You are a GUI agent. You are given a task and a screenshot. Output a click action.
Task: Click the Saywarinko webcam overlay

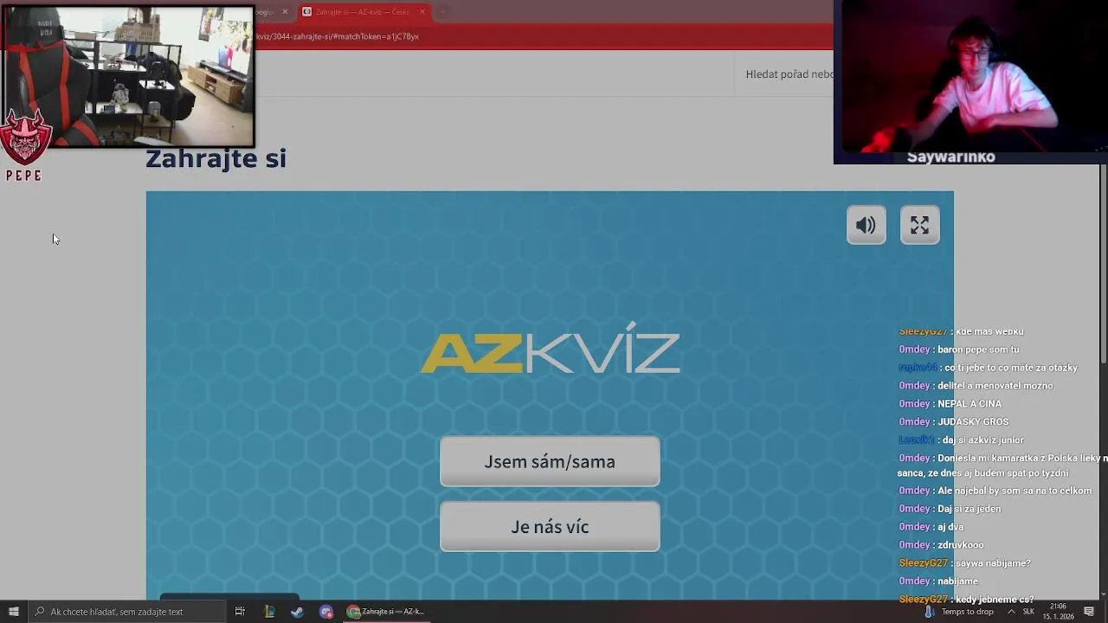click(x=970, y=82)
